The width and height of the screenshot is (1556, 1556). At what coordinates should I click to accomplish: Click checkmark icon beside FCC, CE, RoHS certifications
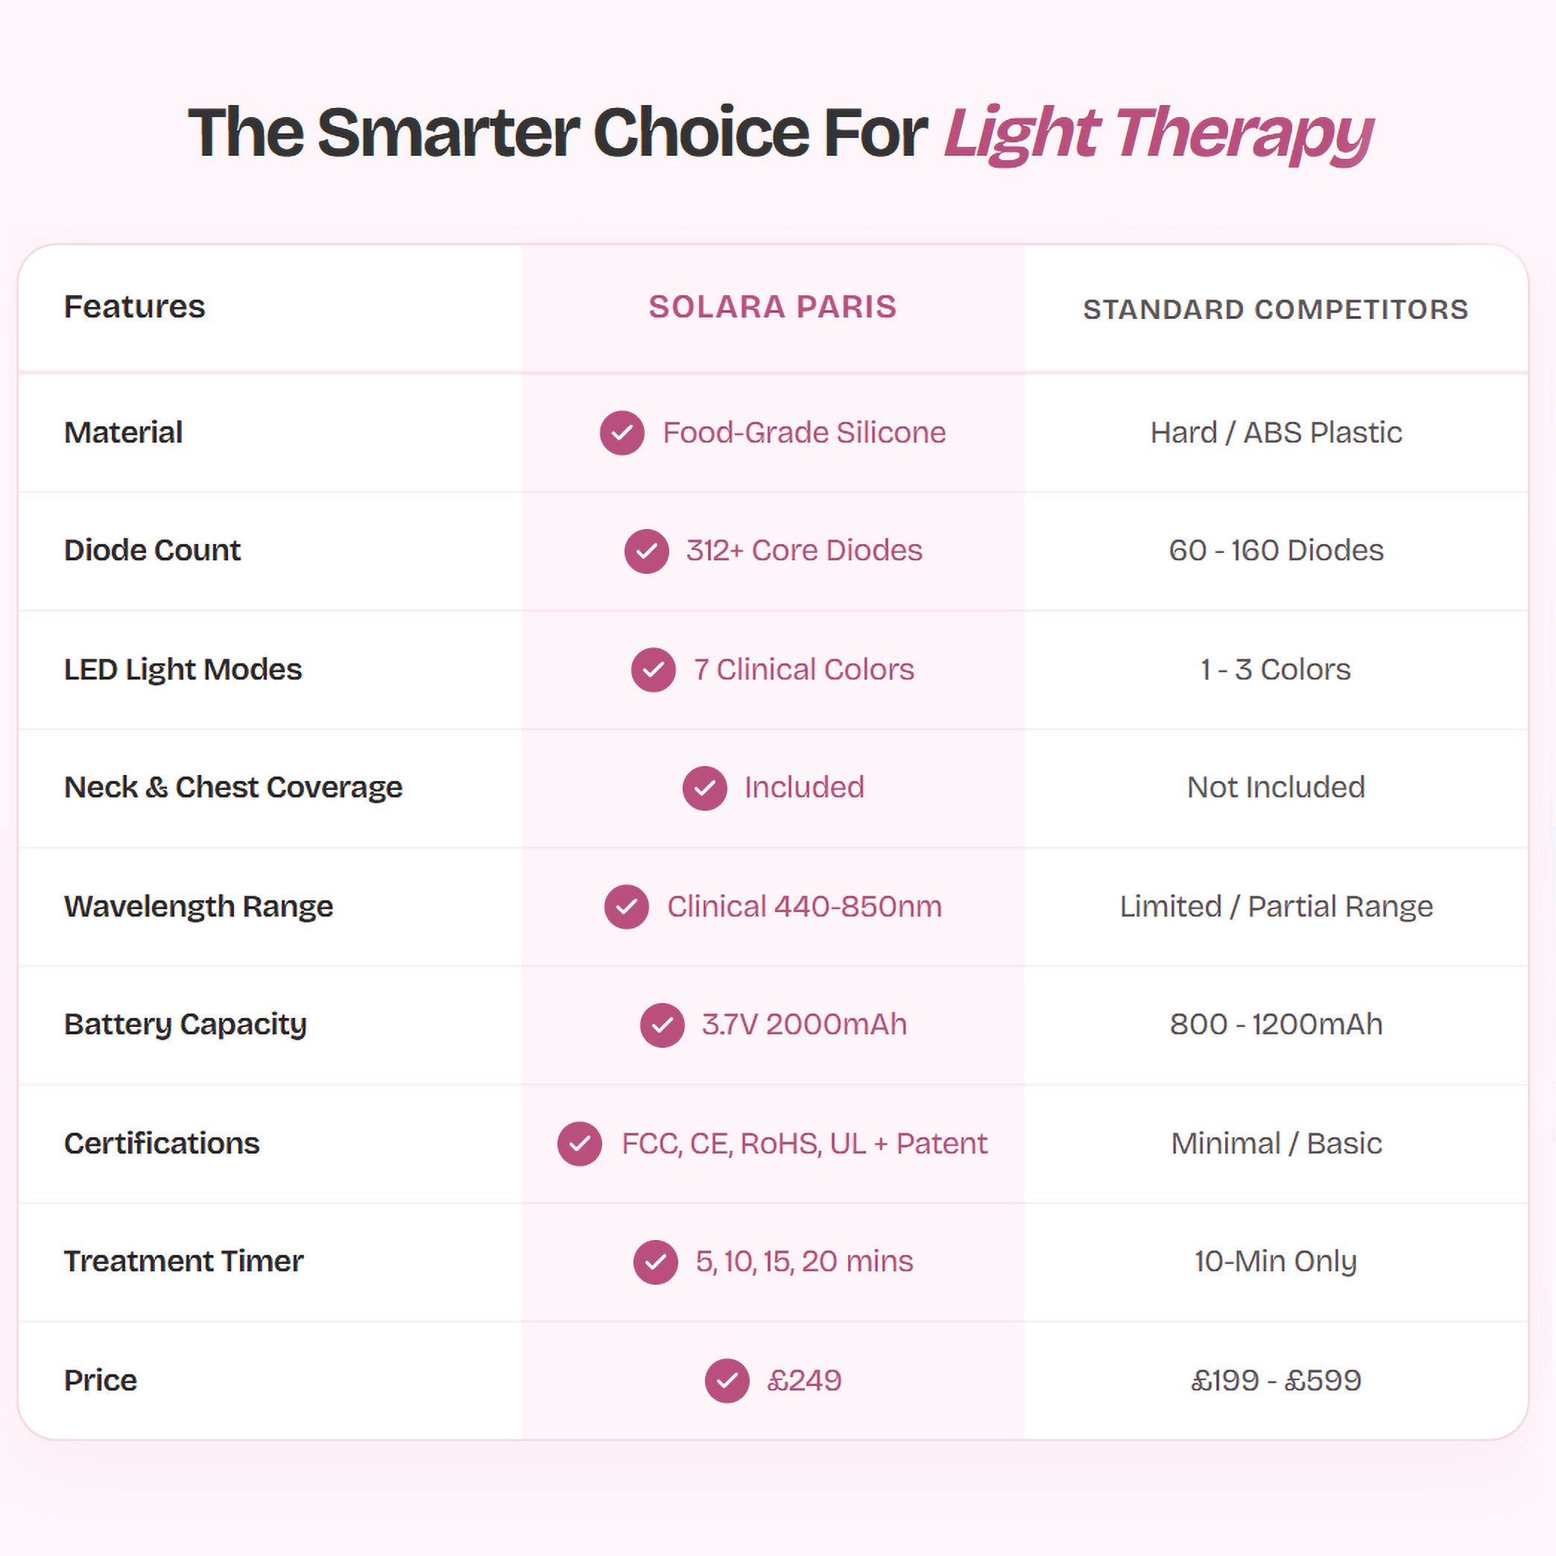coord(580,1144)
